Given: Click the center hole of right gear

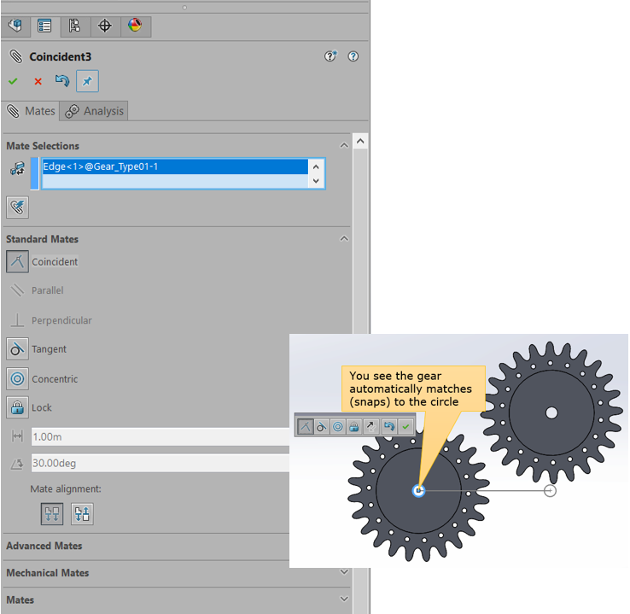Looking at the screenshot, I should point(551,412).
